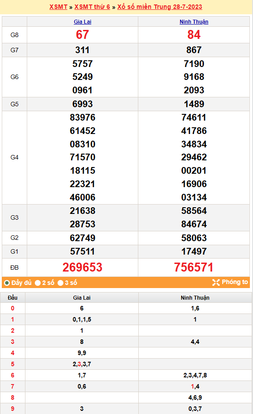Image resolution: width=253 pixels, height=414 pixels.
Task: Select the 2 số radio option
Action: (x=38, y=283)
